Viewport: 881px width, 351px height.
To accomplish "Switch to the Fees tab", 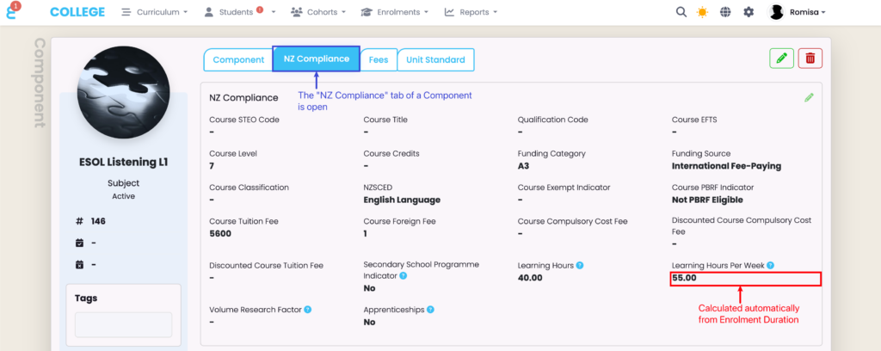I will click(x=378, y=59).
